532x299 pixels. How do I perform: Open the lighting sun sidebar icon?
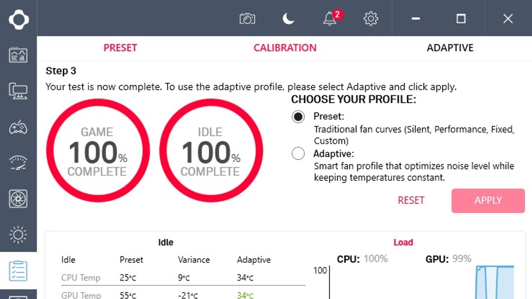[x=18, y=235]
